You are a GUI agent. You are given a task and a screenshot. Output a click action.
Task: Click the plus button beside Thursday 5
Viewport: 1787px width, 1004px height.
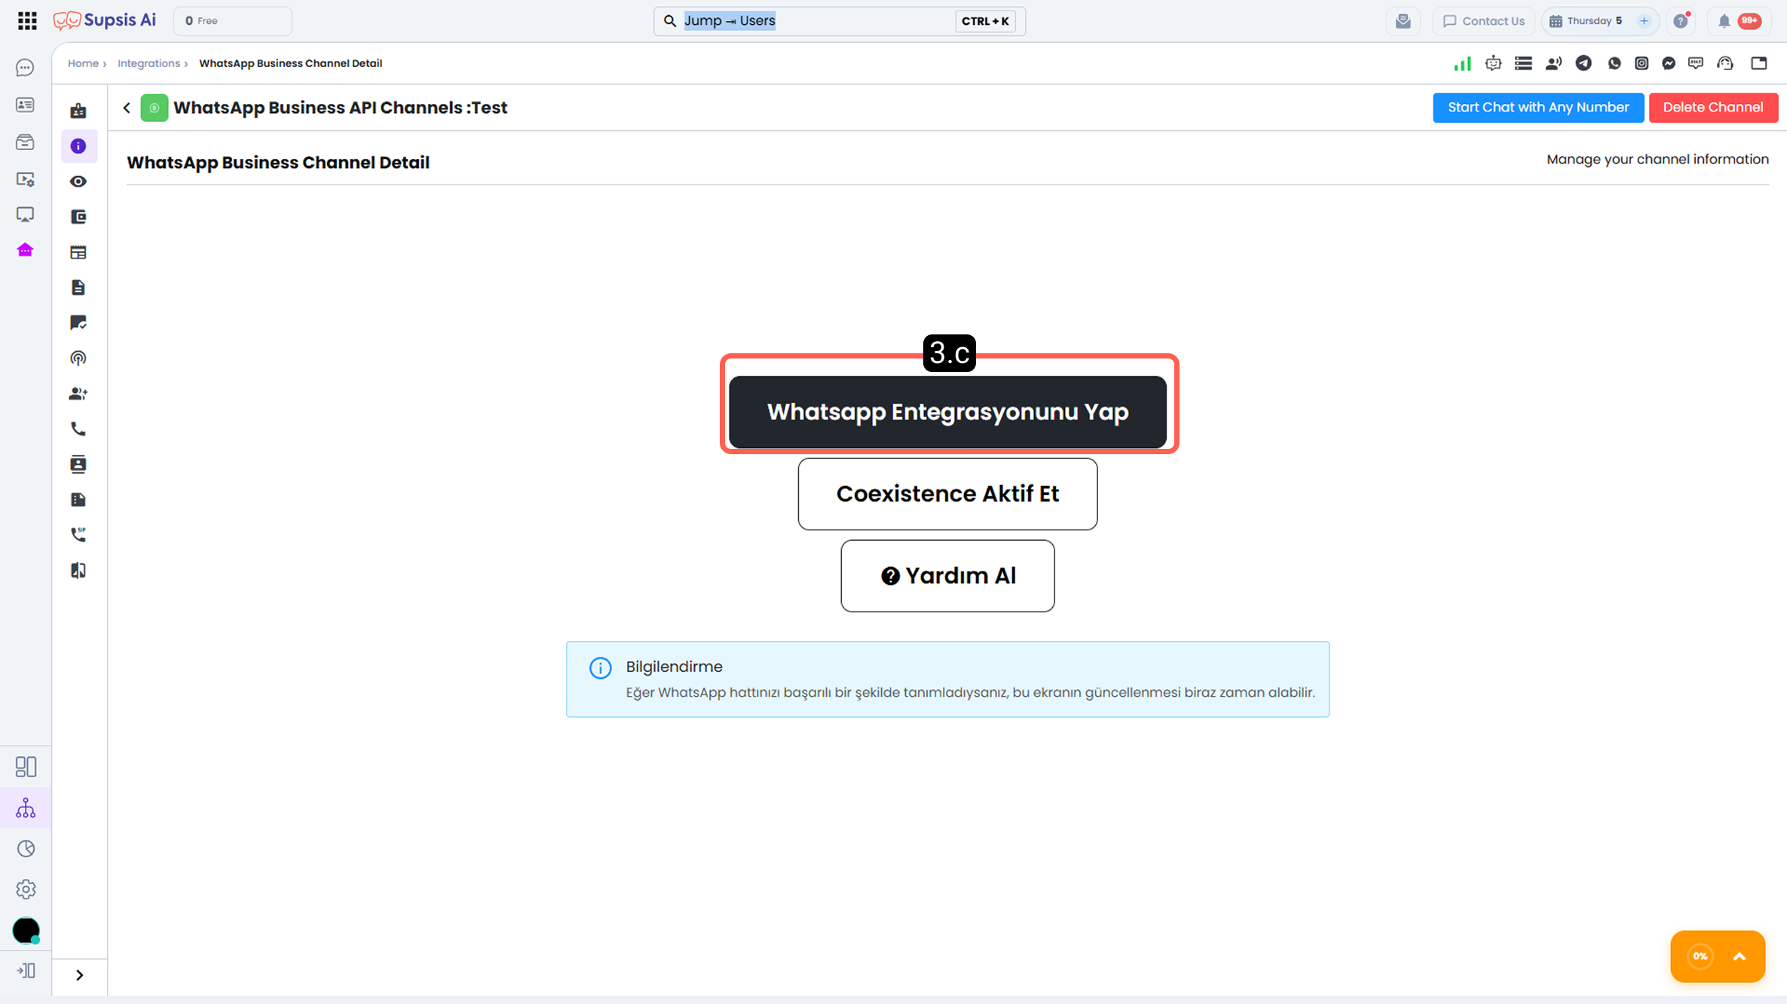pos(1644,21)
